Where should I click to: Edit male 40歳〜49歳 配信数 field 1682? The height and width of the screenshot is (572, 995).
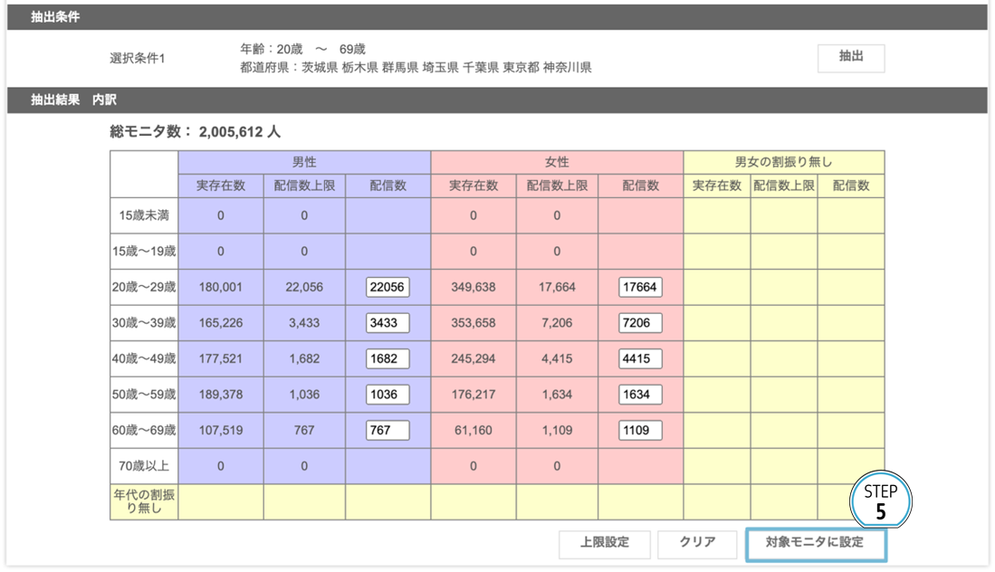(x=387, y=359)
